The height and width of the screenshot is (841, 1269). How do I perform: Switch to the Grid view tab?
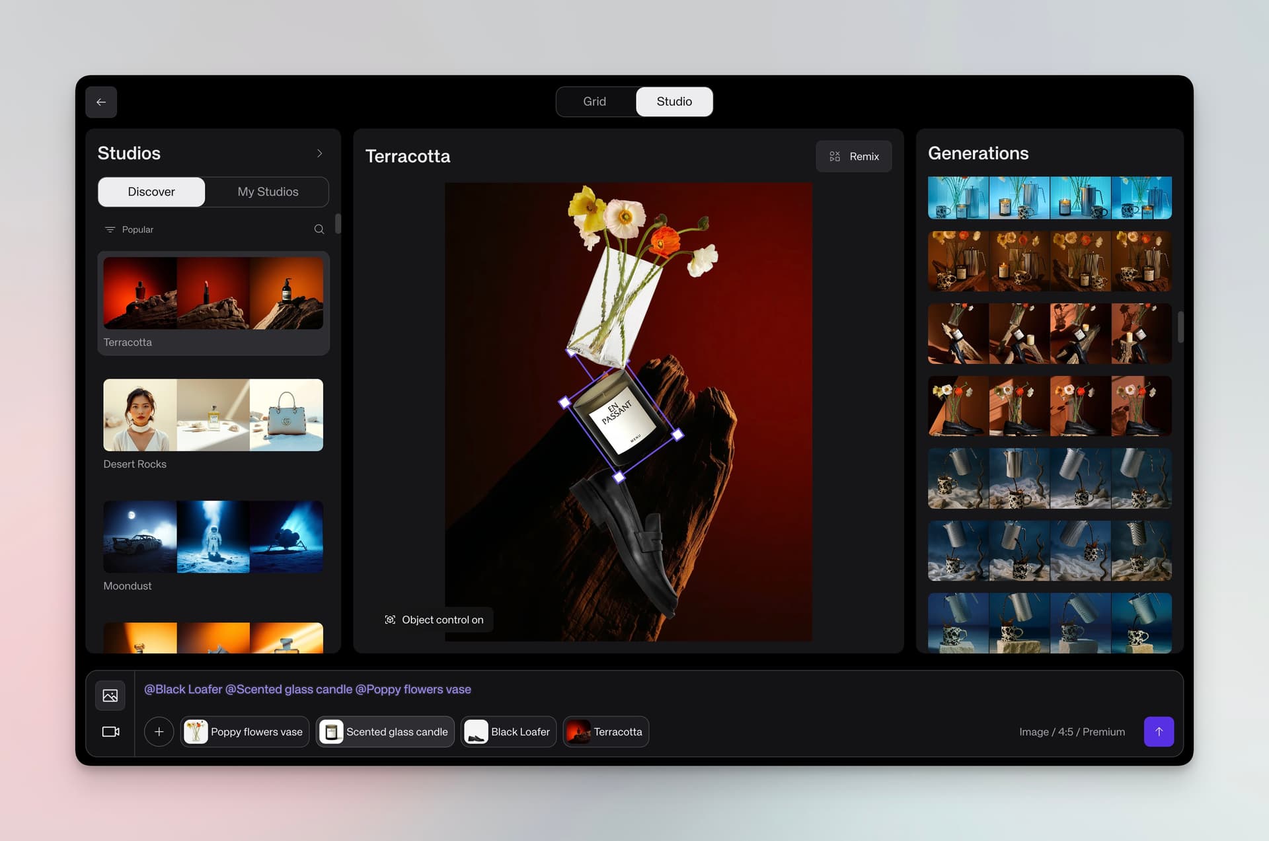(594, 102)
